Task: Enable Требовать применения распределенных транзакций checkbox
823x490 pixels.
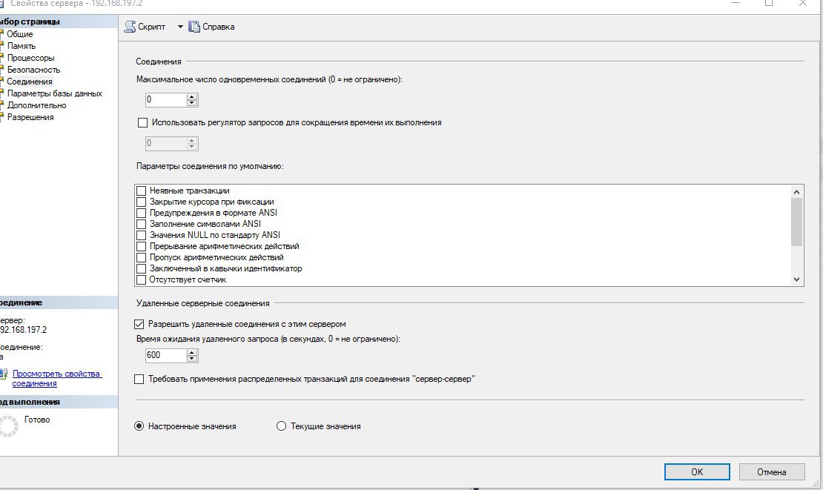Action: tap(139, 380)
